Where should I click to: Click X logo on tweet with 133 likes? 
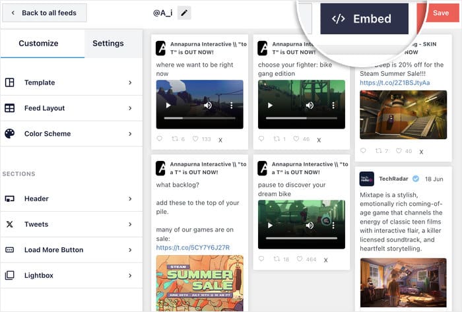[220, 140]
